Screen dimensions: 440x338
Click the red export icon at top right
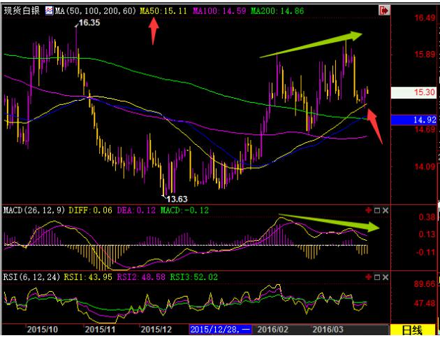coord(383,11)
